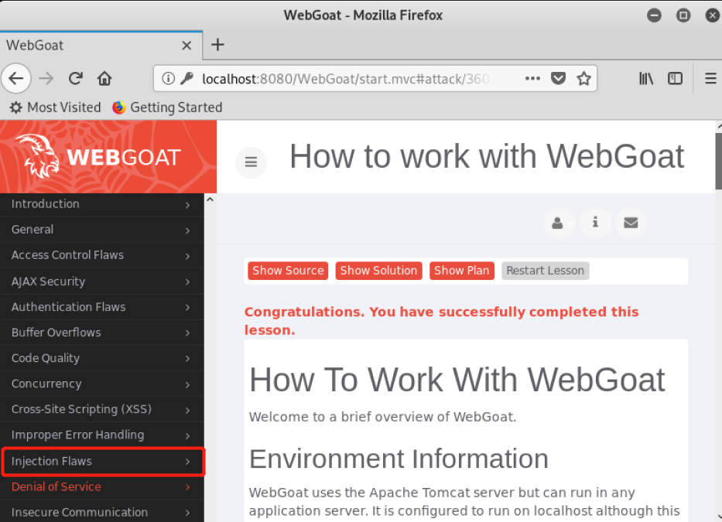The image size is (722, 522).
Task: Open the Getting Started bookmark
Action: coord(167,107)
